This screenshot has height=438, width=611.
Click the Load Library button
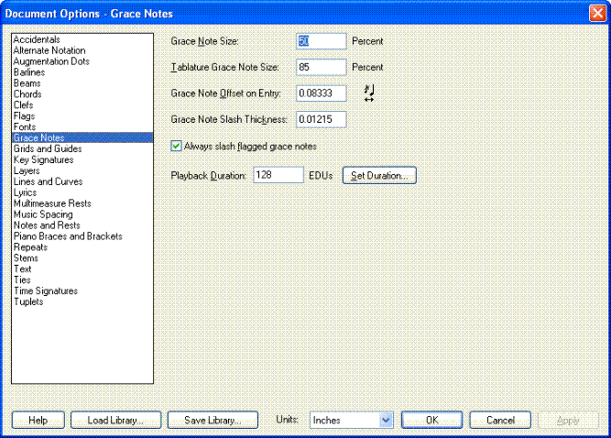pyautogui.click(x=116, y=420)
